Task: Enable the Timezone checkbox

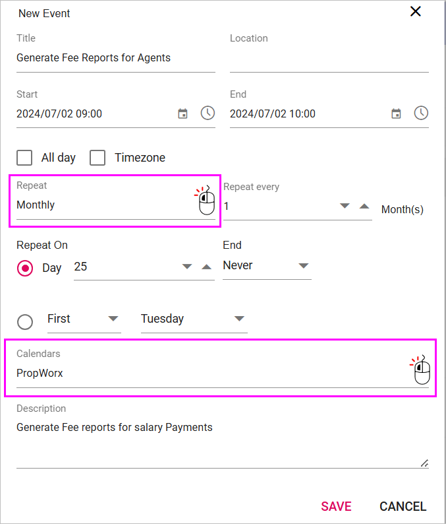Action: 98,158
